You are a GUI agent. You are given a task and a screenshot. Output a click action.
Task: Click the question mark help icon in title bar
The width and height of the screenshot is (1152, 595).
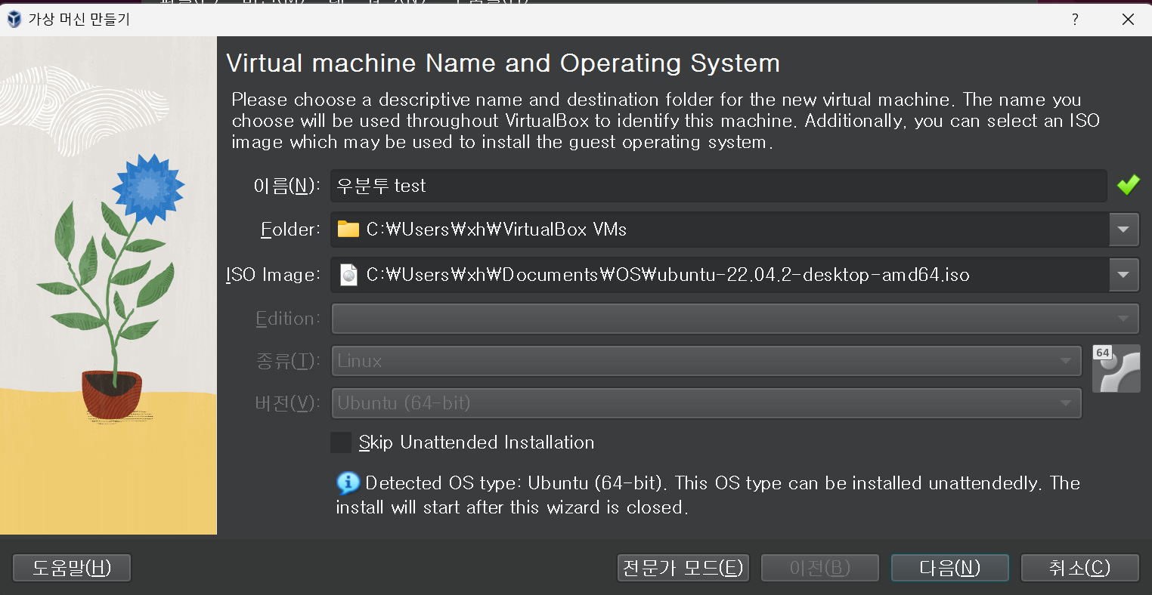[x=1075, y=20]
